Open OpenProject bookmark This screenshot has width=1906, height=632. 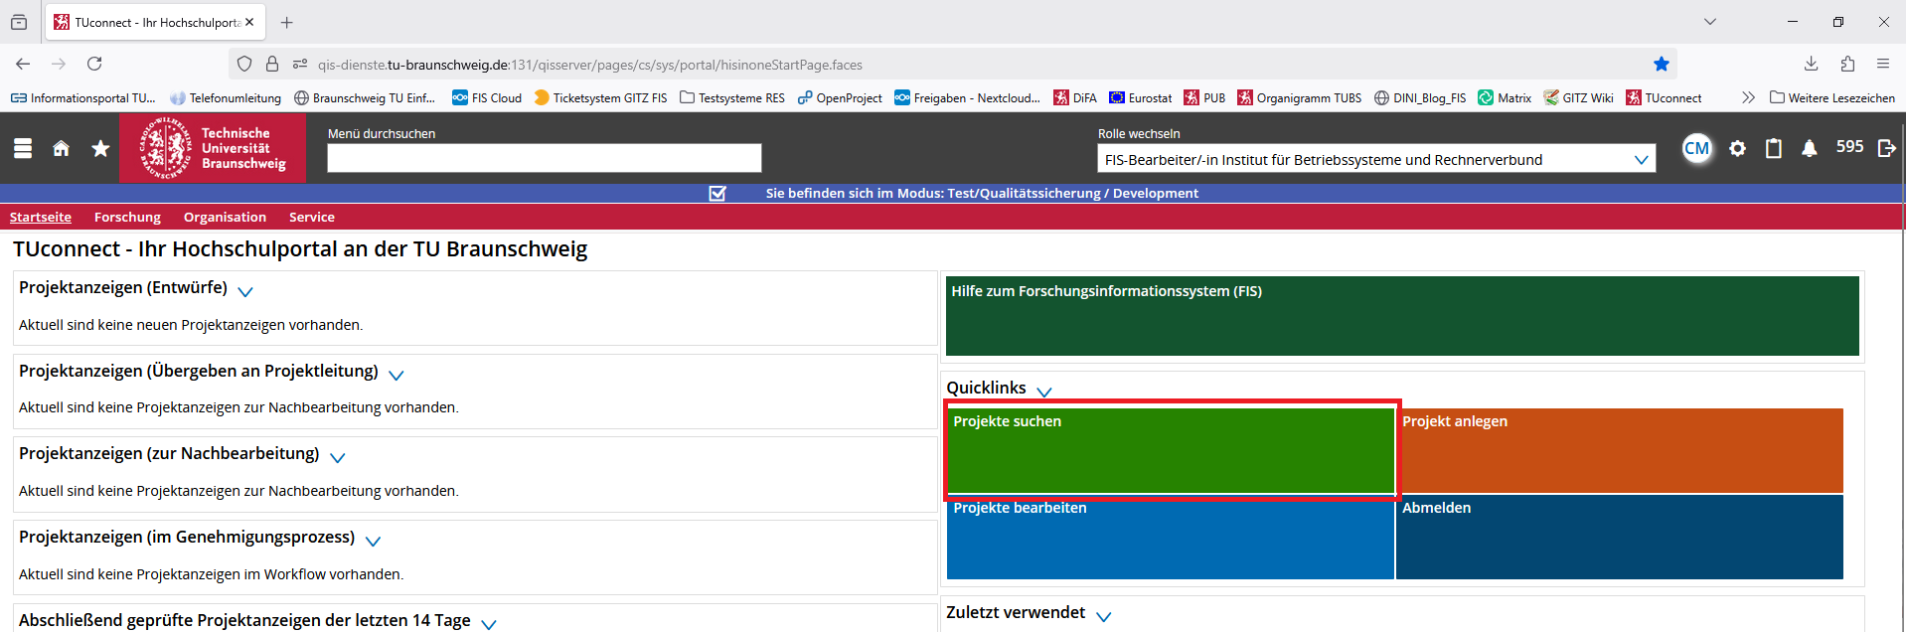click(840, 97)
